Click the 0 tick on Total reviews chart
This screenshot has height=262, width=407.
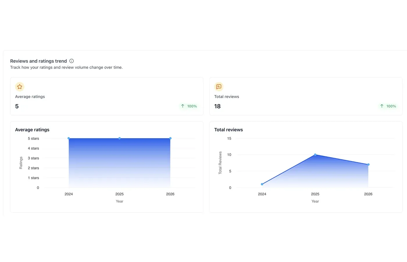tap(230, 188)
